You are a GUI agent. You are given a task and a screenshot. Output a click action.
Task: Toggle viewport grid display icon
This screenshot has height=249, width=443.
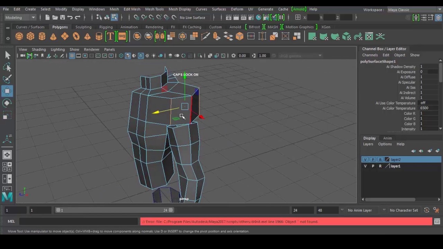pyautogui.click(x=72, y=56)
